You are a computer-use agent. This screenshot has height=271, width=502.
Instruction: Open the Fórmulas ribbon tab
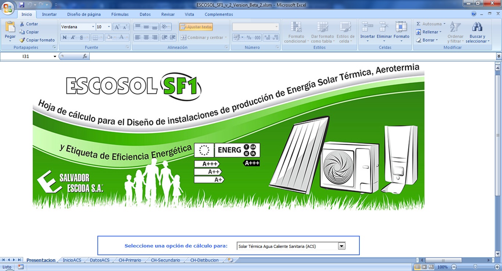click(120, 14)
